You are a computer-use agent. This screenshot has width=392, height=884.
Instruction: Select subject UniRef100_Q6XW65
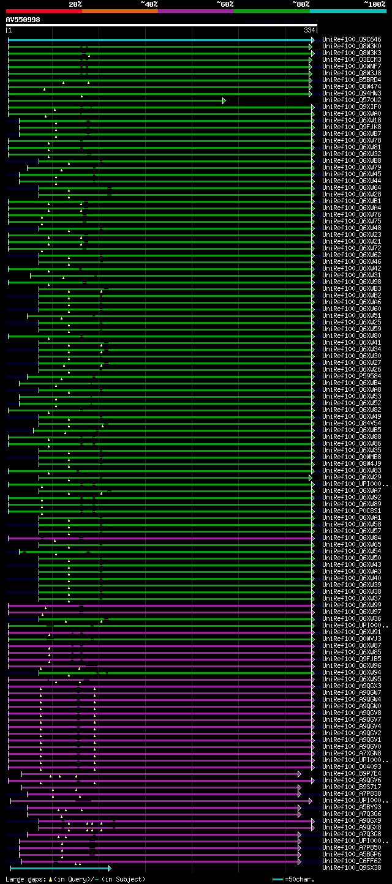(352, 545)
